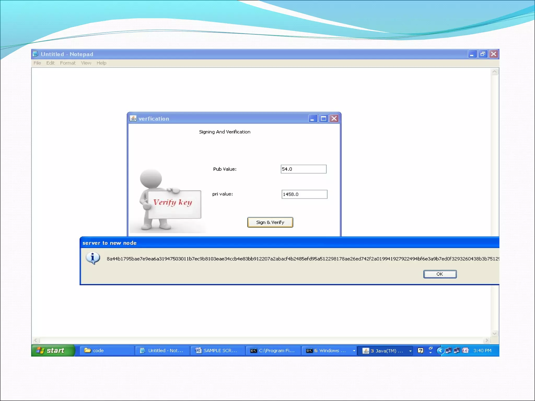The width and height of the screenshot is (535, 401).
Task: Open C:\Program Fi command prompt taskbar item
Action: pyautogui.click(x=273, y=350)
